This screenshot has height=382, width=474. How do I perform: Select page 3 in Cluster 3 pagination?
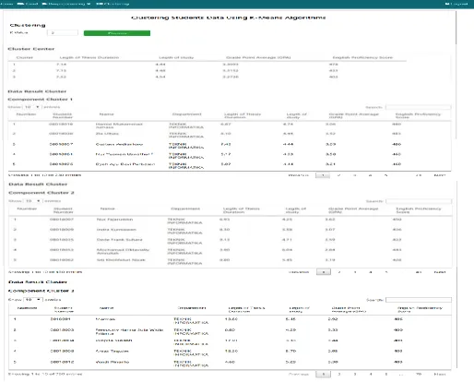355,374
